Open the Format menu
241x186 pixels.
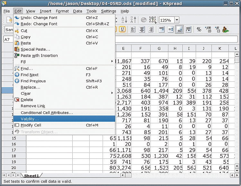point(62,11)
